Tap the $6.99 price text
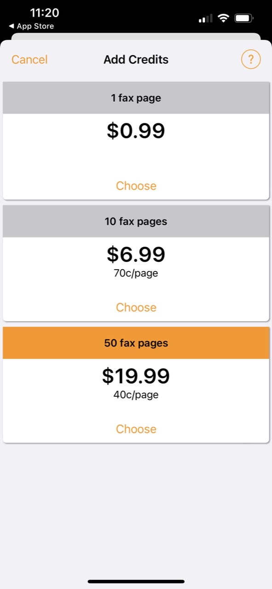This screenshot has height=589, width=272. point(136,254)
